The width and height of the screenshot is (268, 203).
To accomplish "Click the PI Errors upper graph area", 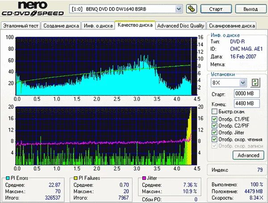I will point(106,66).
